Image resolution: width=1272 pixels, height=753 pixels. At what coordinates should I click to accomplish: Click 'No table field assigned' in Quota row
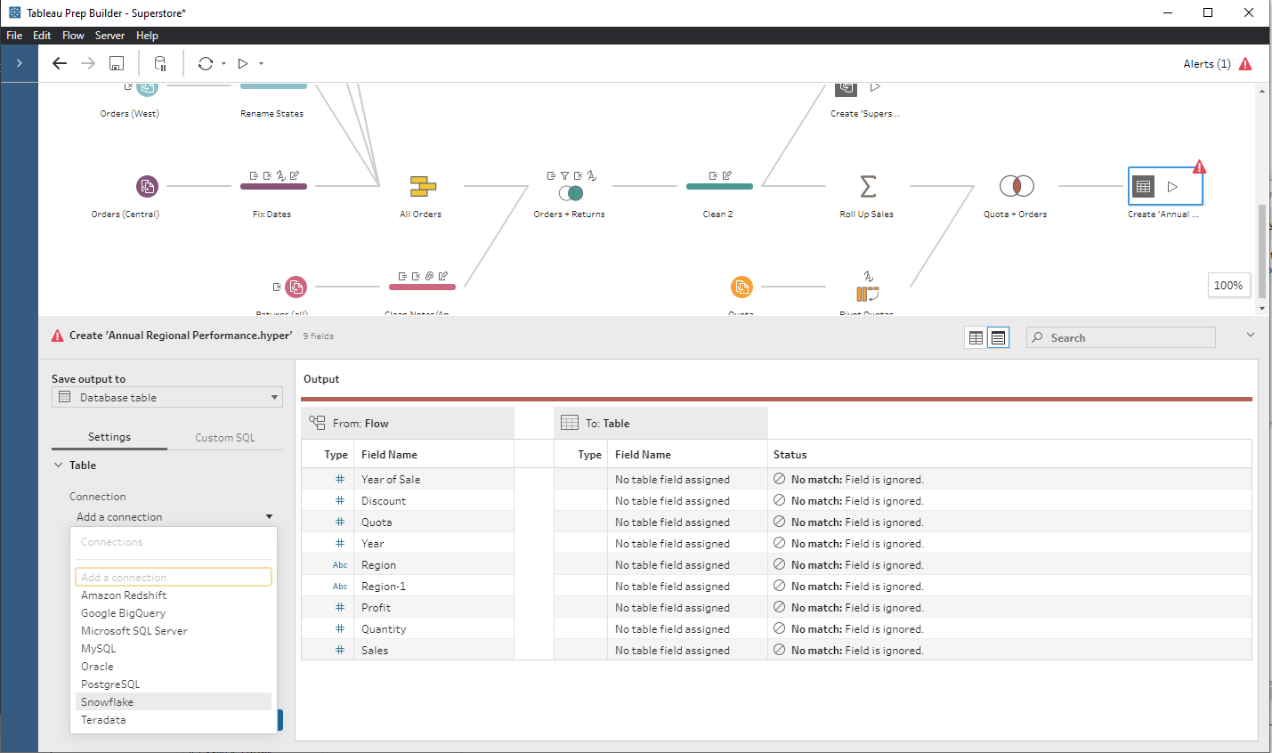(x=672, y=522)
